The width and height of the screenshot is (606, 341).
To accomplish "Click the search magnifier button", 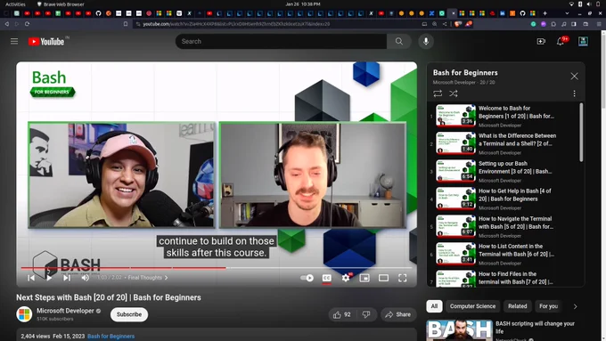I will pos(399,41).
